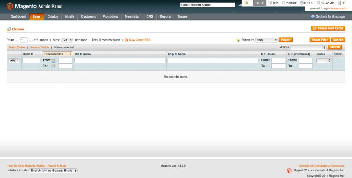This screenshot has height=178, width=352.
Task: Open the System menu
Action: [183, 16]
